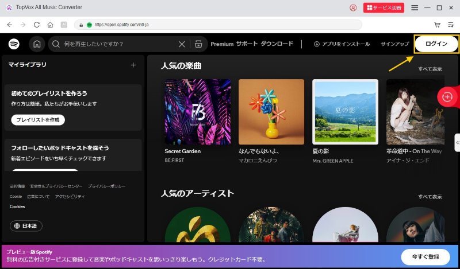This screenshot has height=269, width=460.
Task: Open the Secret Garden album cover
Action: coord(198,112)
